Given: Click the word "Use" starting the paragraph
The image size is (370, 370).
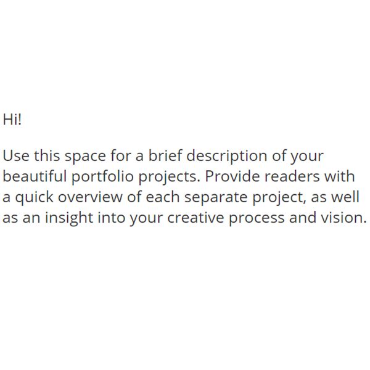Looking at the screenshot, I should pyautogui.click(x=16, y=156).
